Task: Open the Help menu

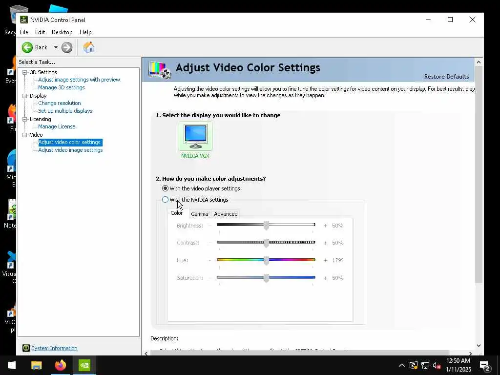Action: tap(85, 32)
